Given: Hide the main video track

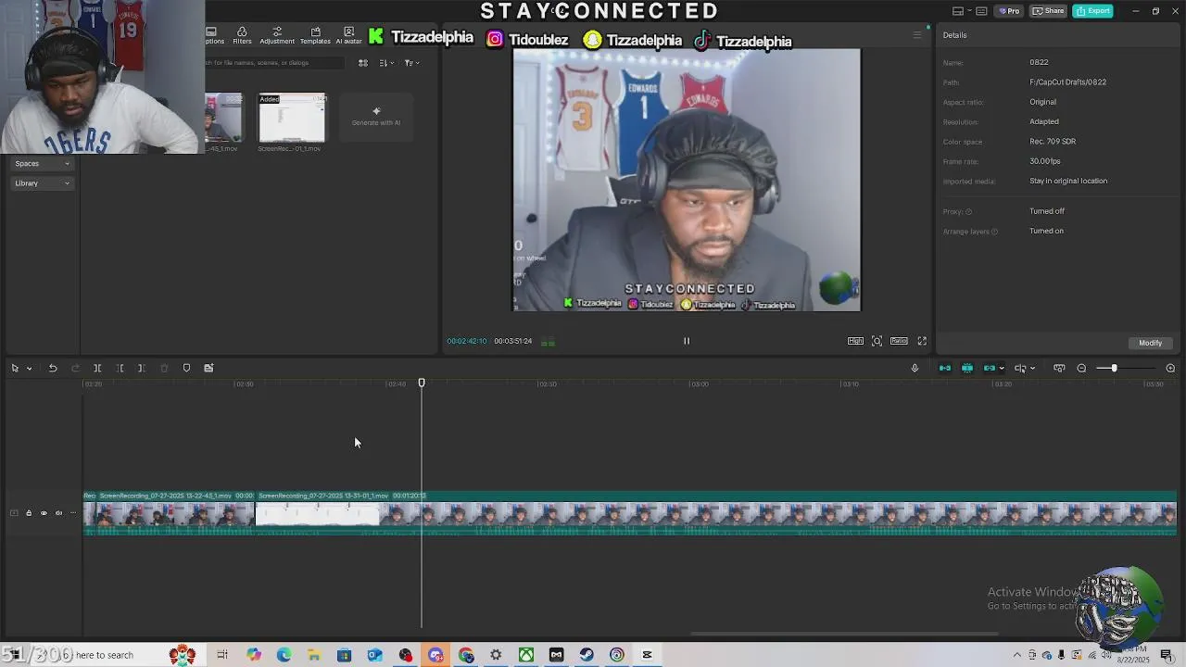Looking at the screenshot, I should point(44,513).
